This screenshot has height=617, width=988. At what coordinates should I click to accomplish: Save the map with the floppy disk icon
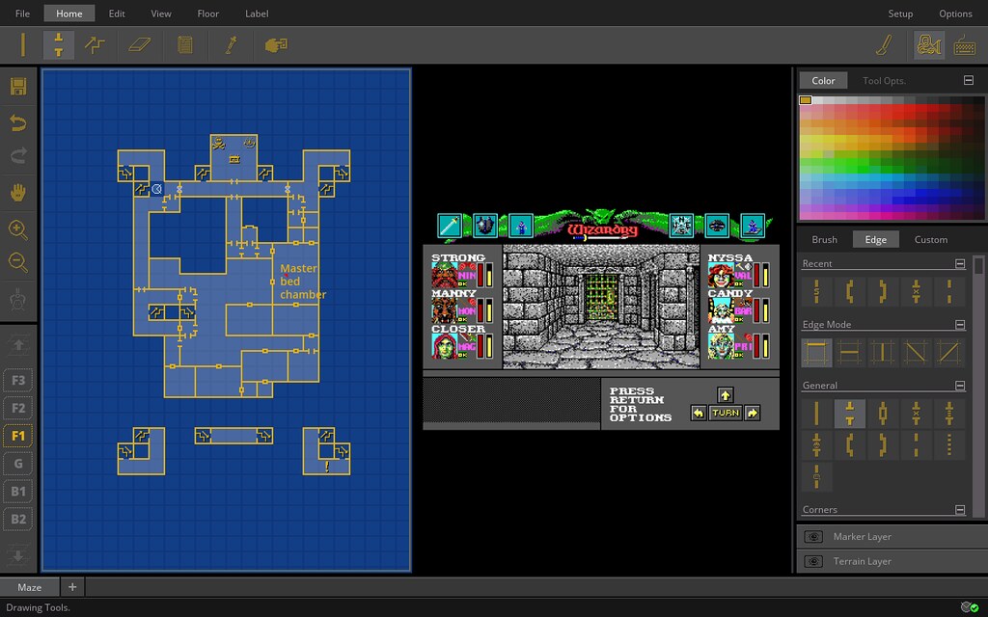coord(18,87)
